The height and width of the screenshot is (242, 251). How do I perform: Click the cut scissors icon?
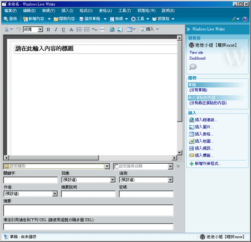coord(7,29)
